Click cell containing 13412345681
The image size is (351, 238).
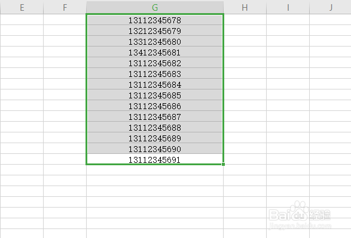[x=155, y=52]
